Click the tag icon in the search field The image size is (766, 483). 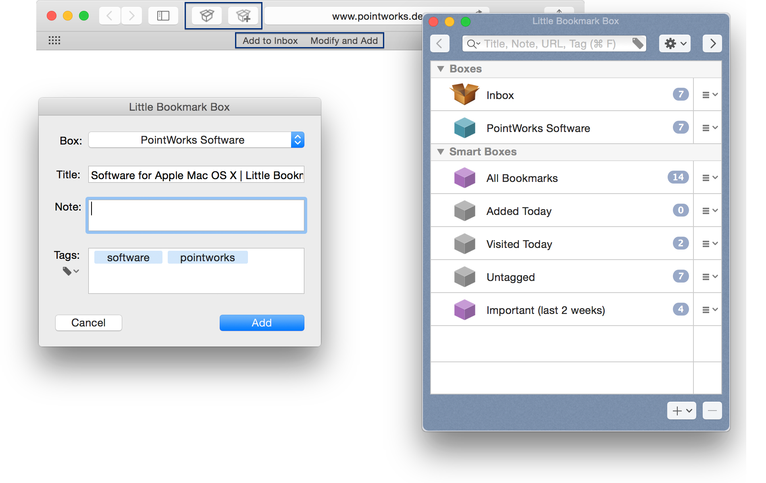[638, 43]
